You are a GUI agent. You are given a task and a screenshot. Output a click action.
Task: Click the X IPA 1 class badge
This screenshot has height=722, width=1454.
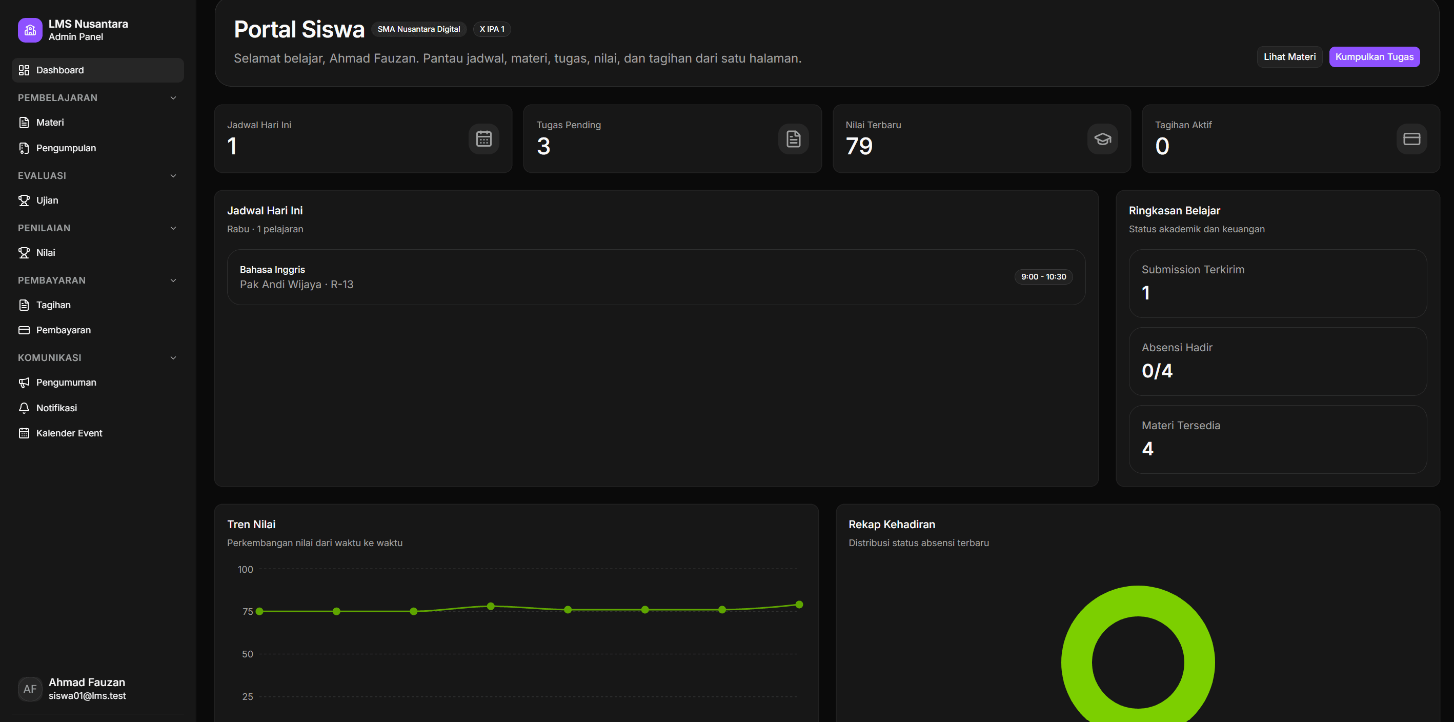pos(492,29)
